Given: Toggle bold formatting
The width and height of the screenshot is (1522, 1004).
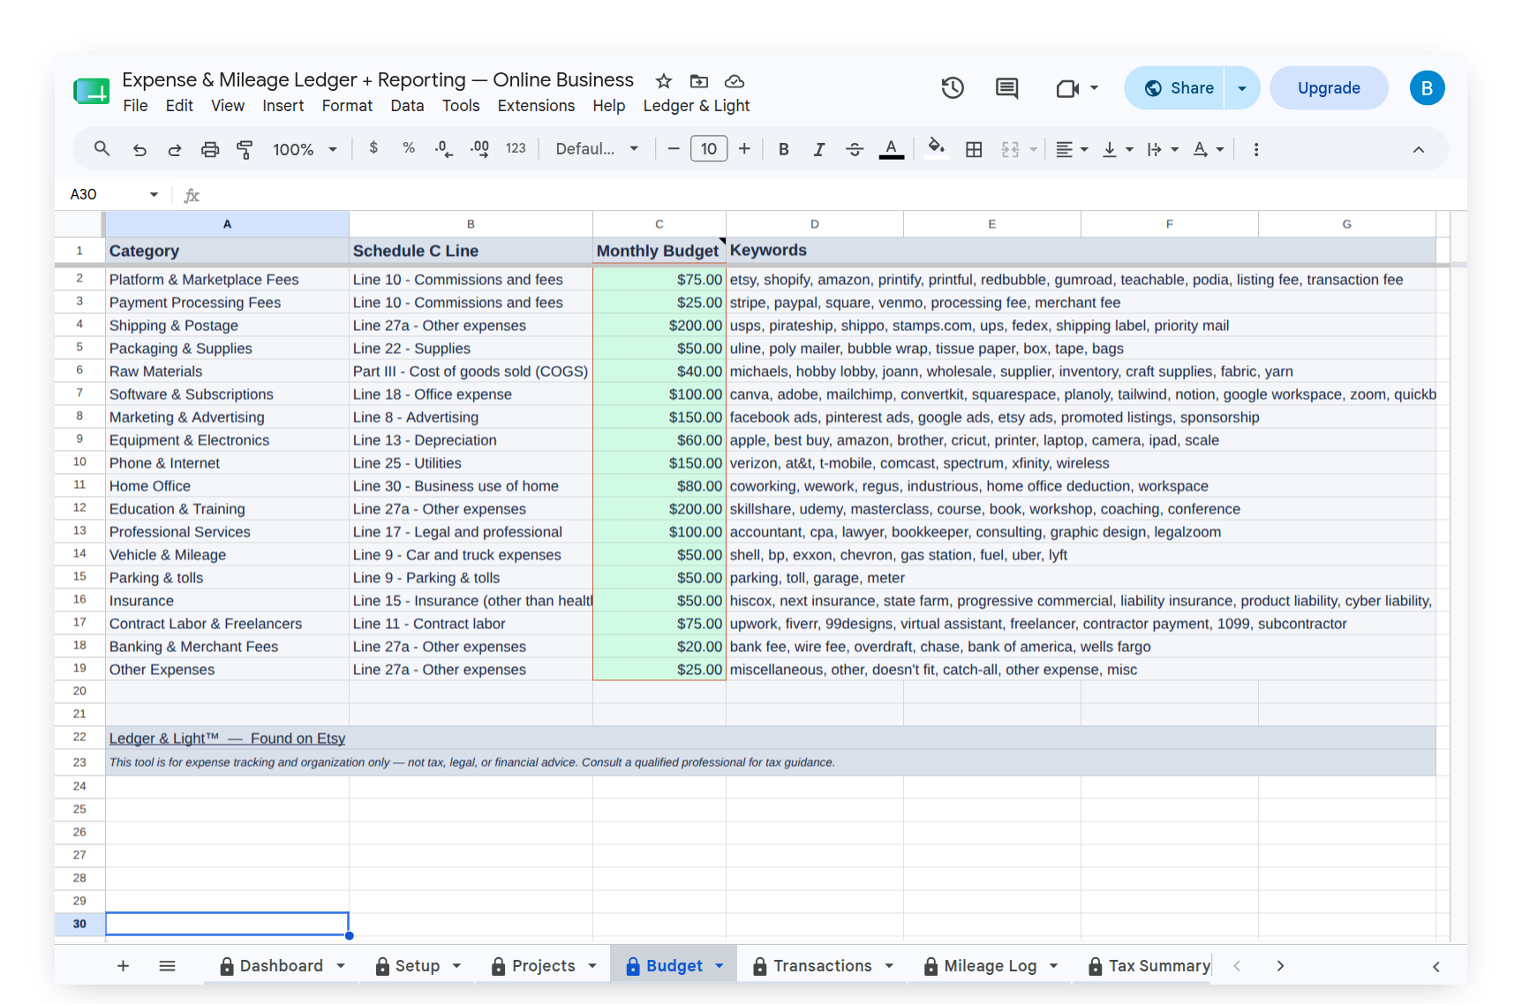Looking at the screenshot, I should [x=784, y=149].
